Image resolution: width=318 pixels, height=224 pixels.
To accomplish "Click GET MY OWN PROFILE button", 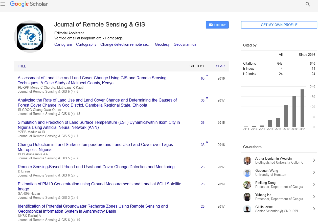I will [279, 25].
